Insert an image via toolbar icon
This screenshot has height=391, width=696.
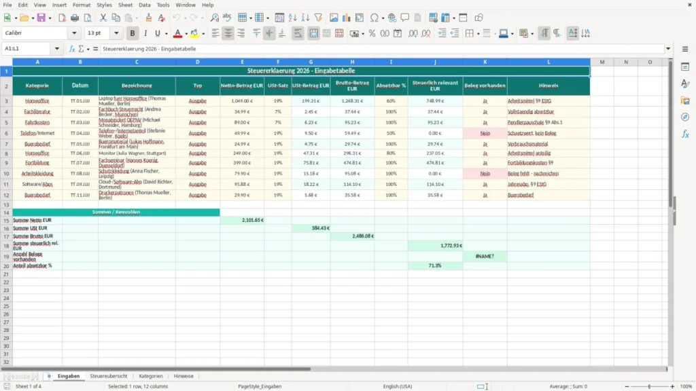pos(334,18)
